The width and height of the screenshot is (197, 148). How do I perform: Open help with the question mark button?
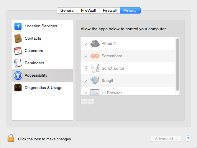(188, 139)
